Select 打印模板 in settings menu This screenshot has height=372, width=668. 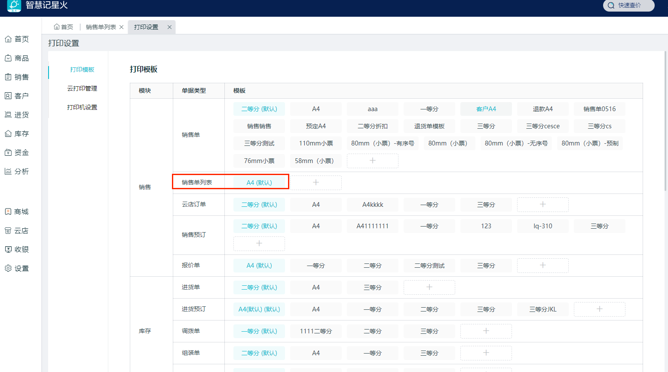[x=82, y=70]
